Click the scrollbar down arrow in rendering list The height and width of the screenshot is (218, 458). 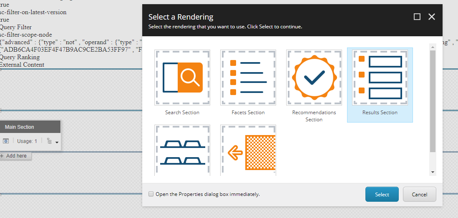(433, 172)
